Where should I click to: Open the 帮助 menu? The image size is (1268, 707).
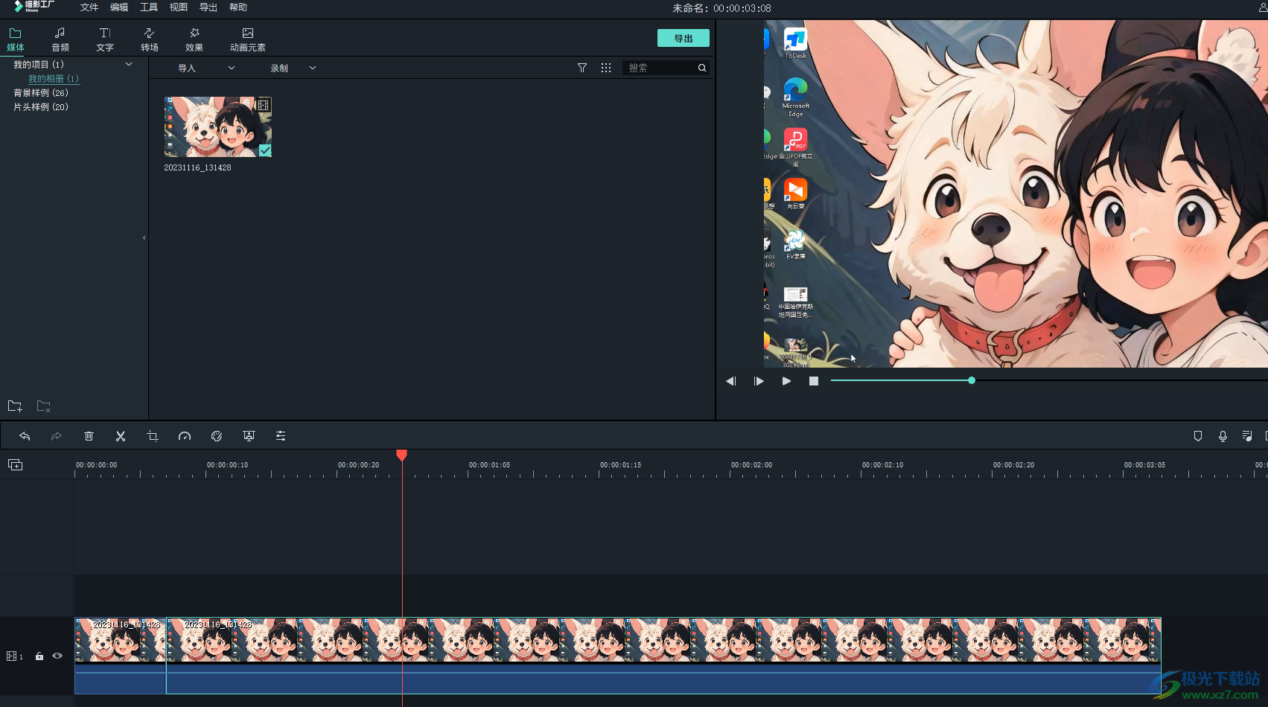(x=238, y=7)
